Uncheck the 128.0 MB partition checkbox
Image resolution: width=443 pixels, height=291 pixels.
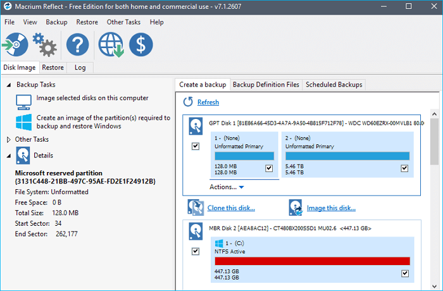click(x=269, y=168)
